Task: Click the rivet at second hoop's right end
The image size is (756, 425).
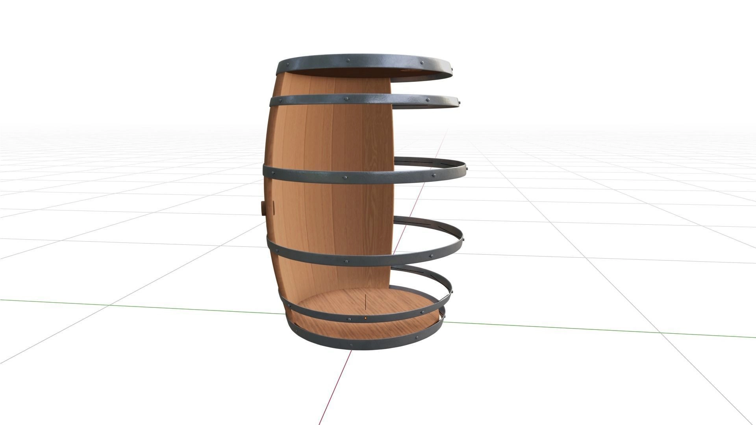Action: 459,102
